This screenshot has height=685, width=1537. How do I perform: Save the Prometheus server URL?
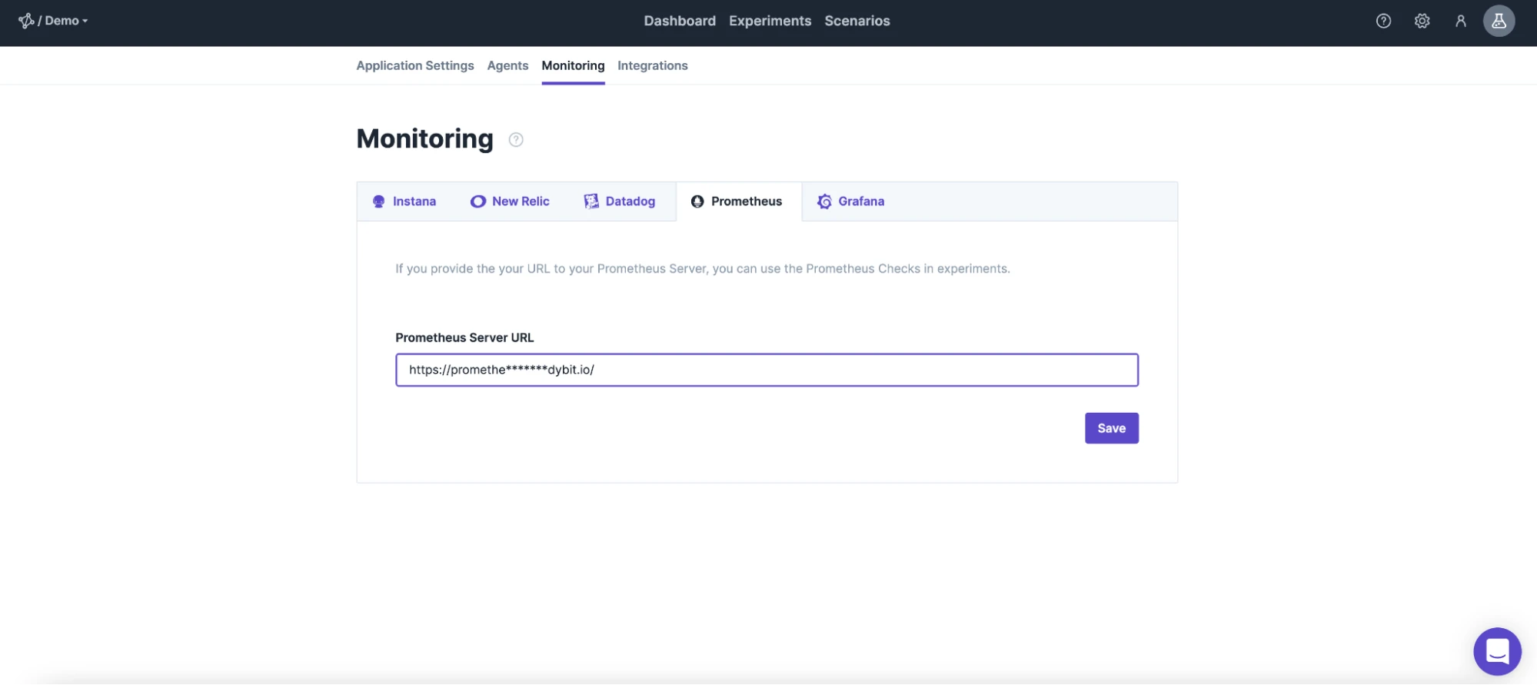click(x=1111, y=428)
